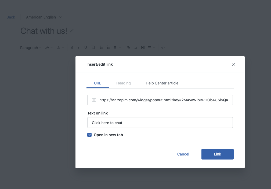Screen dimensions: 271x189
Task: Switch to the Help Center article tab
Action: 162,83
